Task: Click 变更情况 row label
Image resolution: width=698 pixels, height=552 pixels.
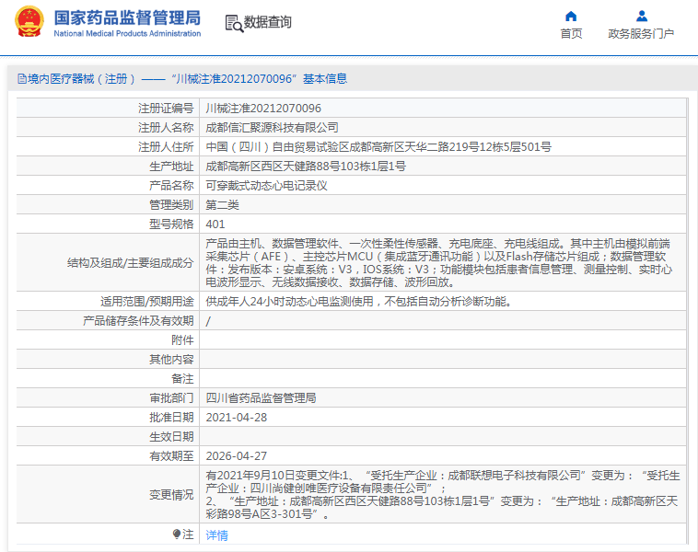Action: [171, 495]
